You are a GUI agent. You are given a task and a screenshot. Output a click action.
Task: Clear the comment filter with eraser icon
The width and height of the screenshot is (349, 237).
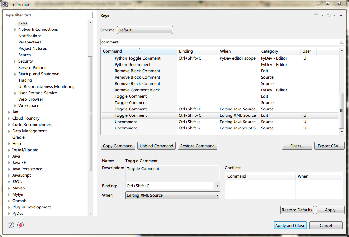341,42
